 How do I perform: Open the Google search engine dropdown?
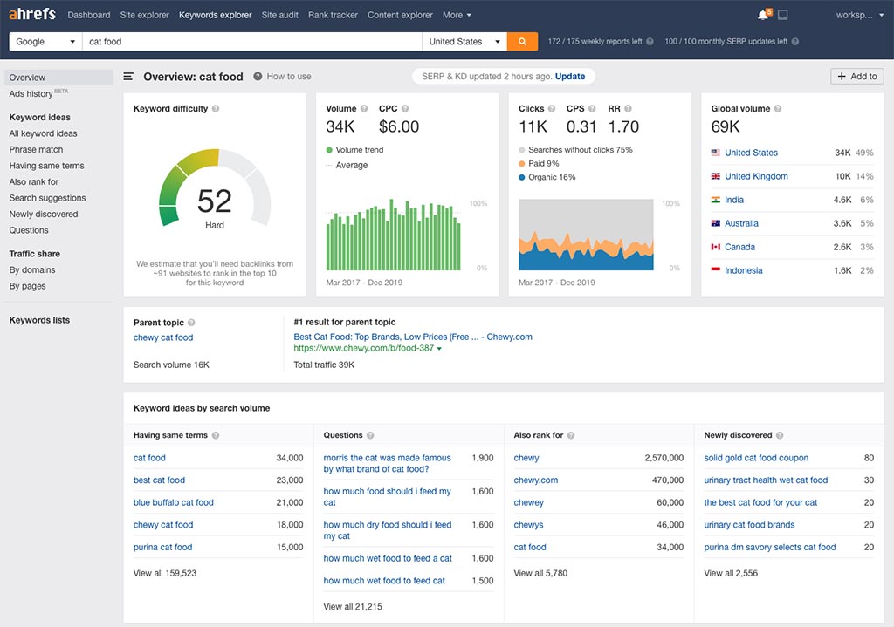click(45, 42)
